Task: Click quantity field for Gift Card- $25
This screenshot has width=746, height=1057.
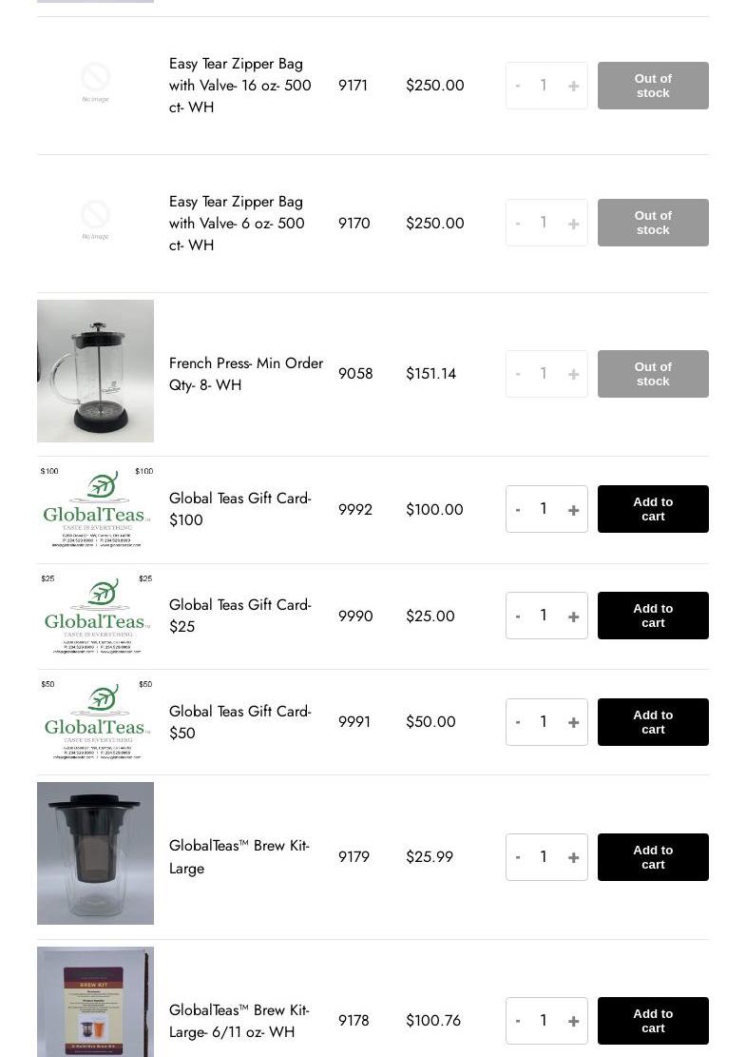Action: [x=544, y=616]
